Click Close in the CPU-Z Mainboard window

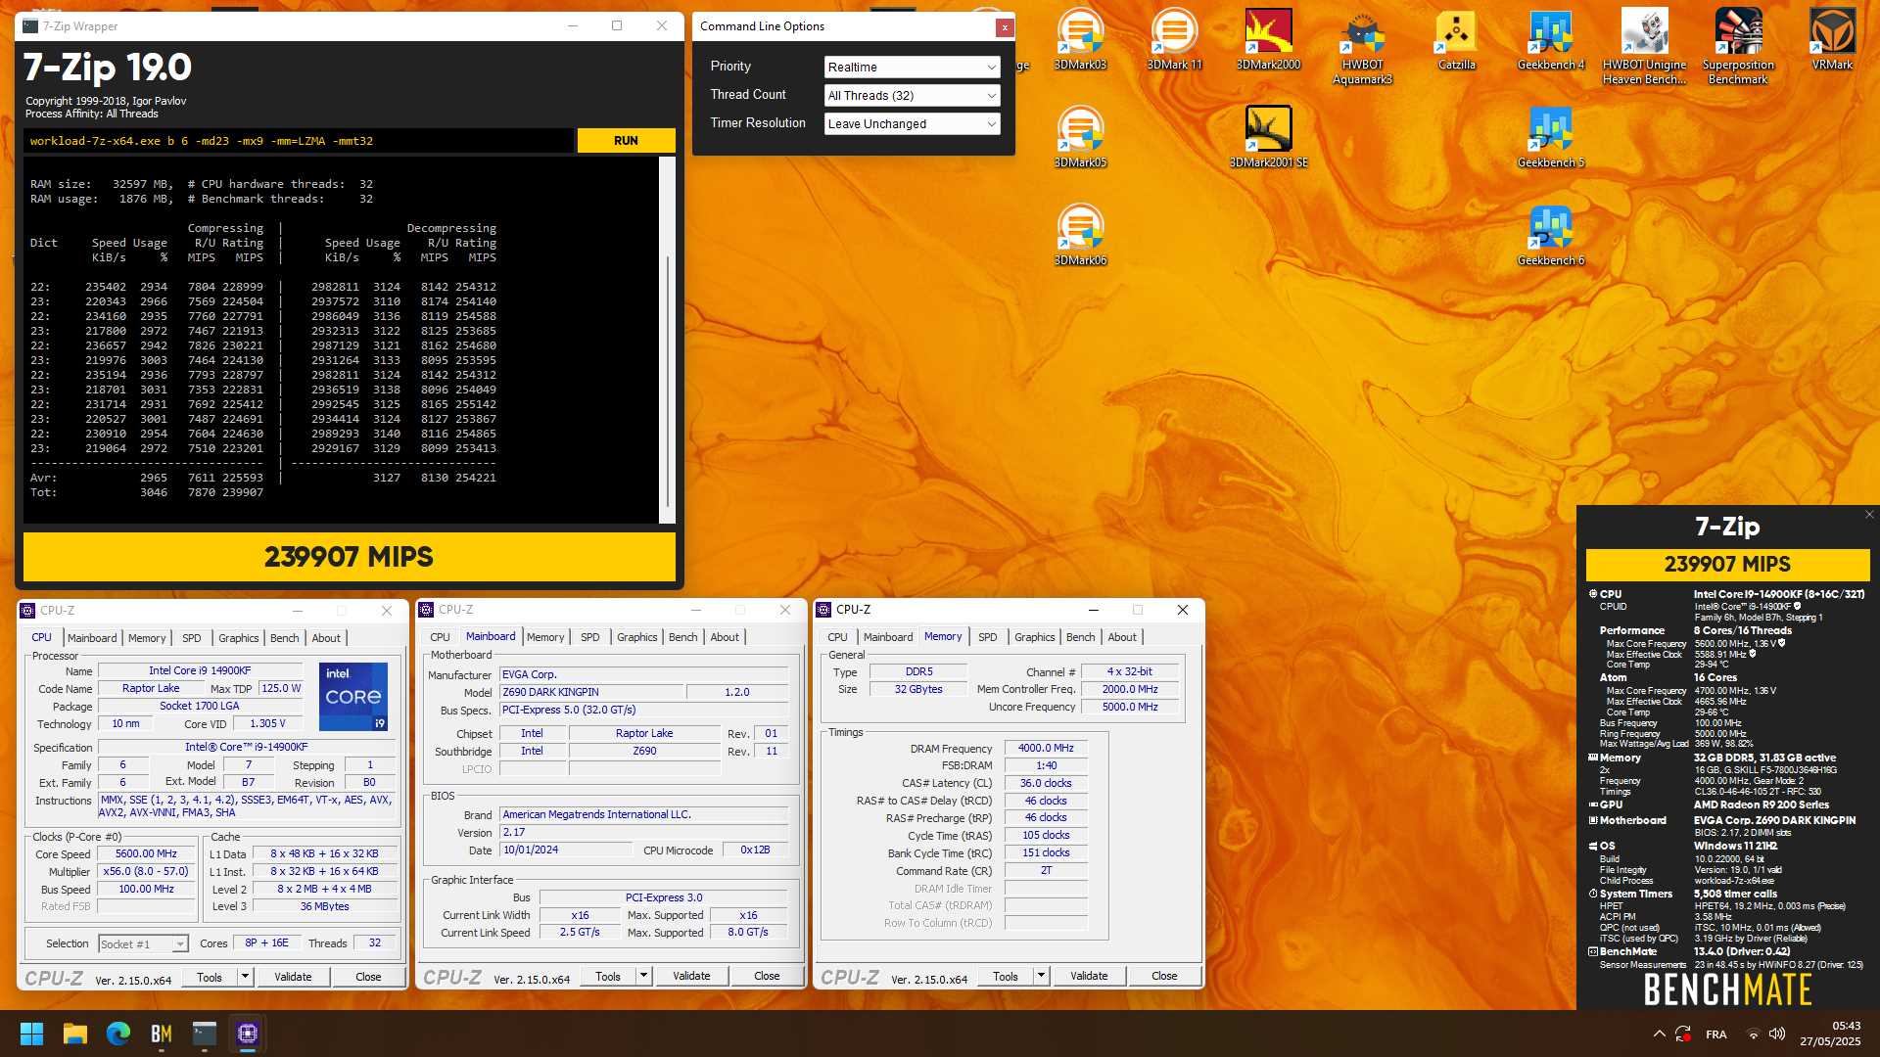point(767,976)
